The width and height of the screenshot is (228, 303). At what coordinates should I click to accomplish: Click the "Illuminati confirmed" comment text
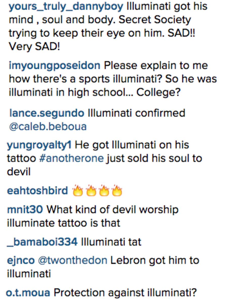coord(136,113)
